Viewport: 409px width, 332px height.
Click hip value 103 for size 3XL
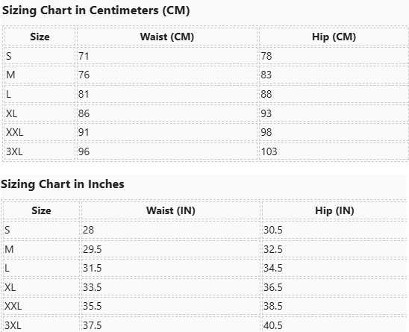[x=269, y=151]
